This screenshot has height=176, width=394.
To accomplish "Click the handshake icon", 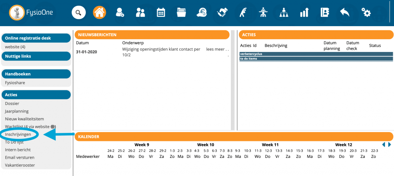I will tap(222, 13).
